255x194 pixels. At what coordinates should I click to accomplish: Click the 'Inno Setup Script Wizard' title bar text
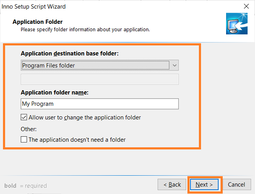tap(34, 7)
